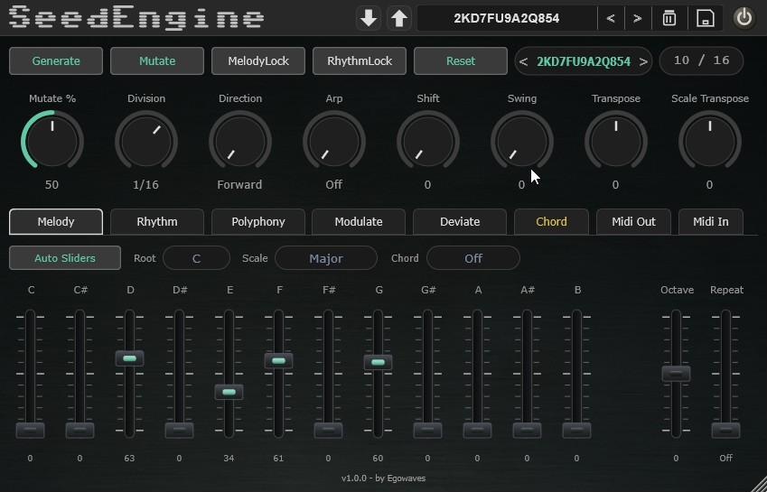Go to next preset in top bar
Image resolution: width=767 pixels, height=492 pixels.
coord(638,19)
